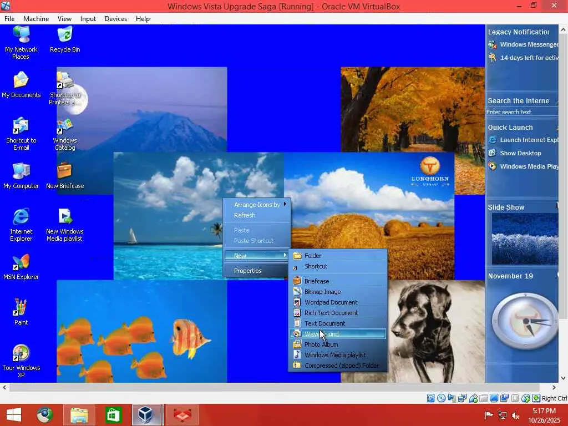Create new Wave Sound
This screenshot has height=426, width=568.
click(x=338, y=333)
